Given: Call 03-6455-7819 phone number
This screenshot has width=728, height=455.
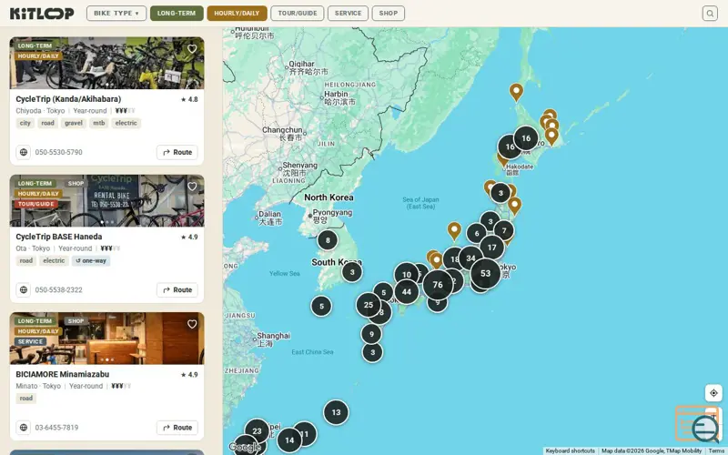Looking at the screenshot, I should click(56, 427).
